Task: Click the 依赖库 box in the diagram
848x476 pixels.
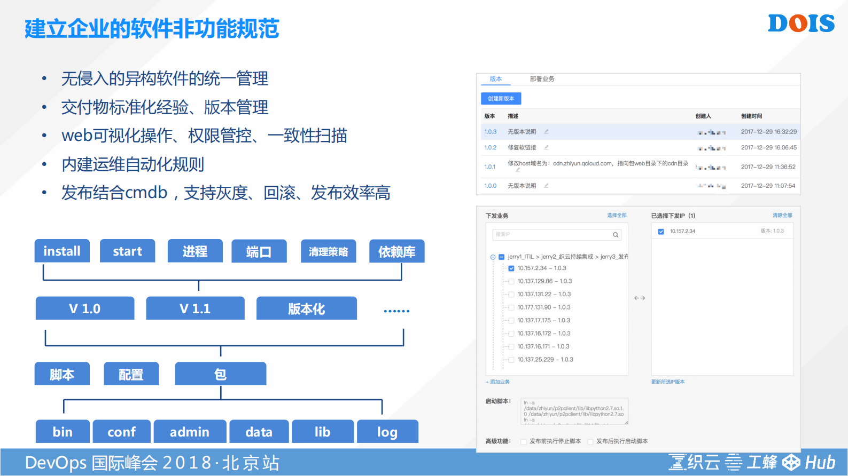Action: (x=397, y=251)
